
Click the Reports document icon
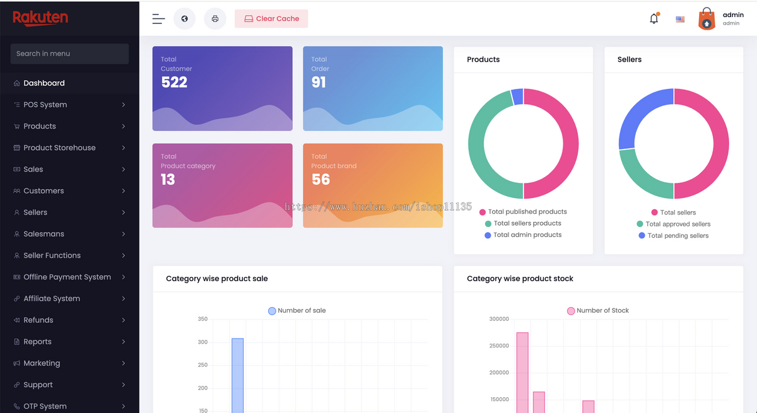pos(17,342)
